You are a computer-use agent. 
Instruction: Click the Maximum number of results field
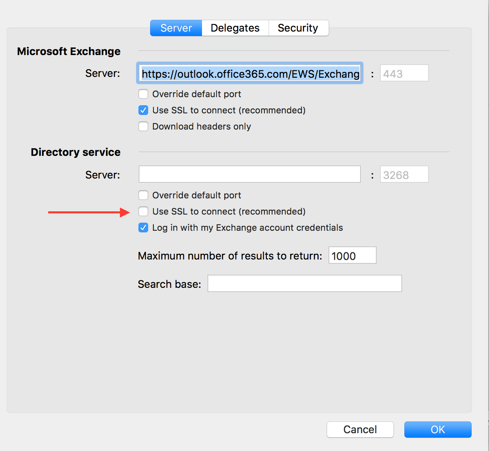click(352, 255)
